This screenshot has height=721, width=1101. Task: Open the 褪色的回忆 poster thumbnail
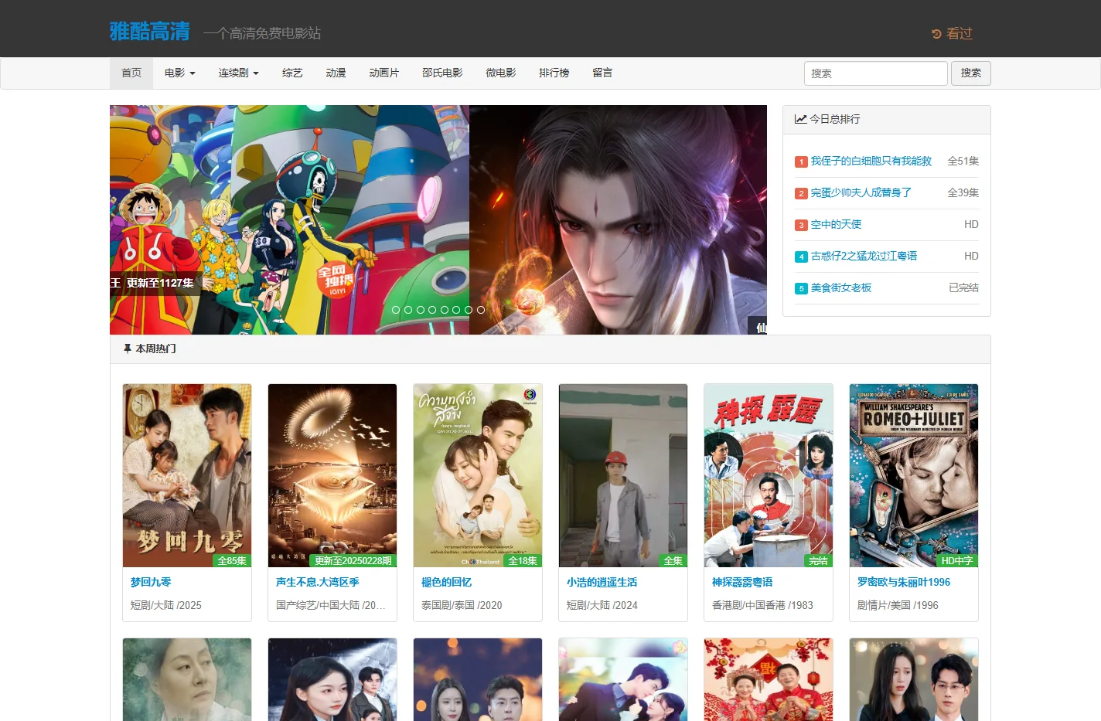click(478, 475)
